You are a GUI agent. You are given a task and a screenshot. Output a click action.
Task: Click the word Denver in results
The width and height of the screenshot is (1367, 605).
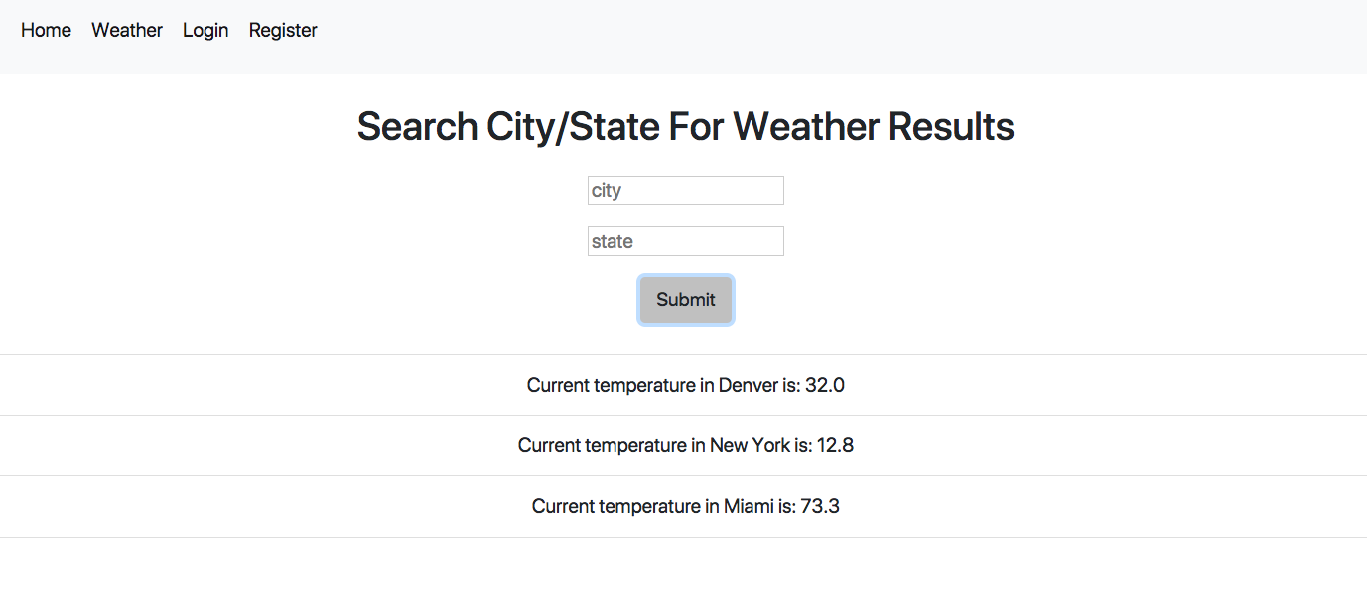point(748,385)
